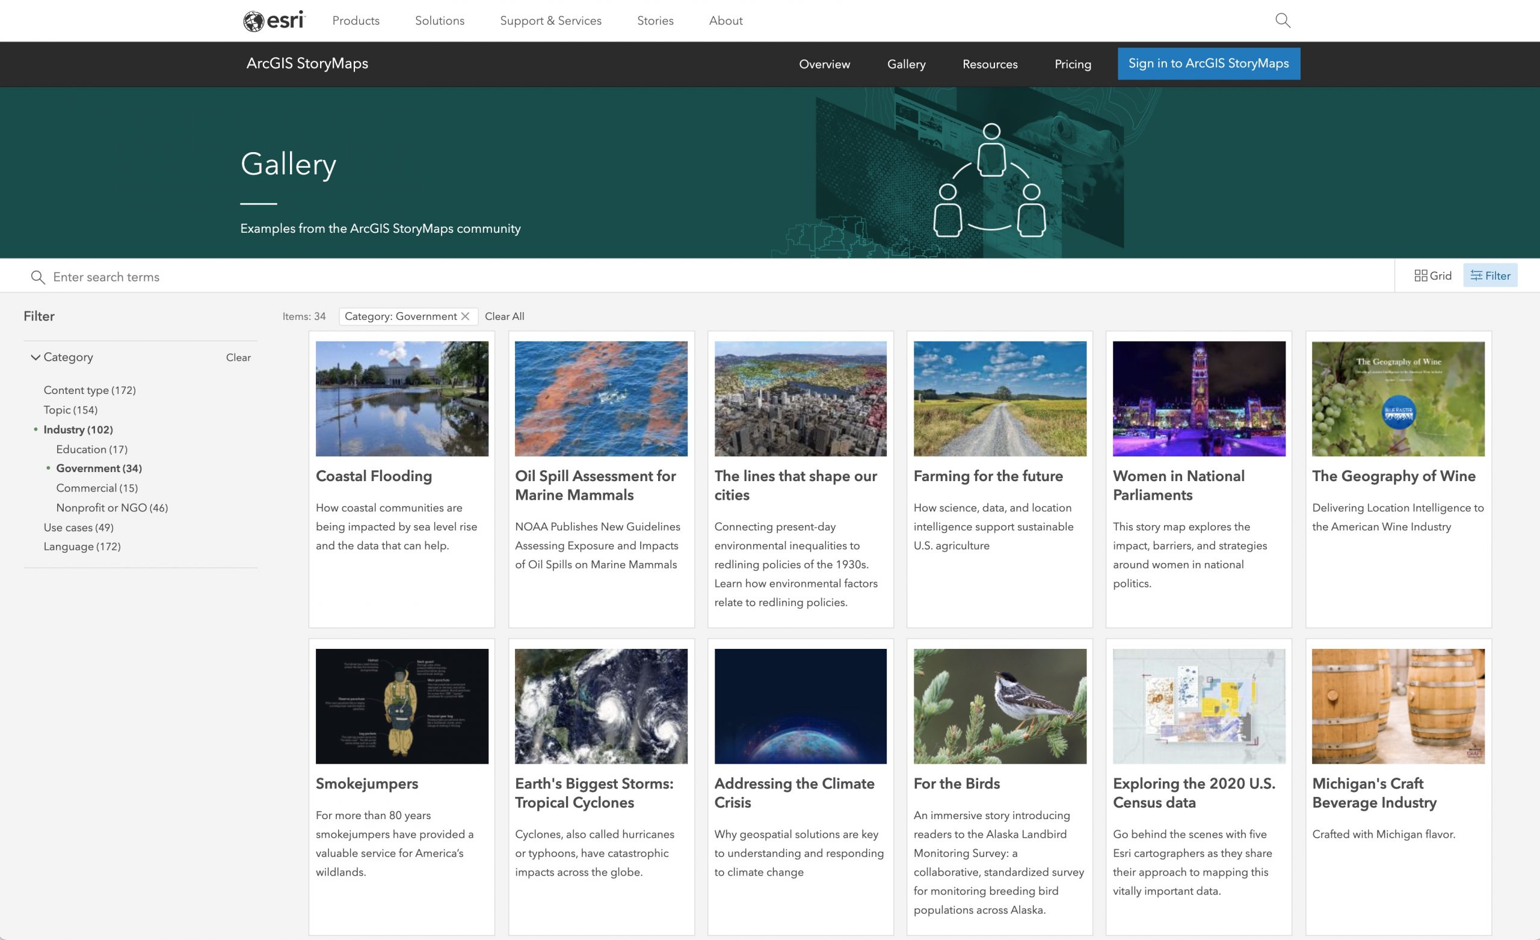Open the Oil Spill Assessment thumbnail image
Screen dimensions: 1540x940
pyautogui.click(x=601, y=399)
